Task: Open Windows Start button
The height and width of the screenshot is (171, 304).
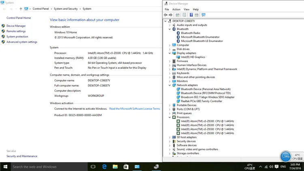Action: [5, 167]
